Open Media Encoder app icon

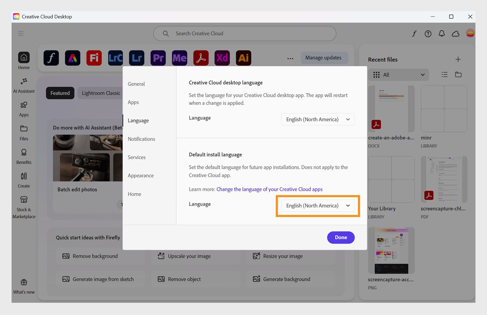(x=180, y=58)
